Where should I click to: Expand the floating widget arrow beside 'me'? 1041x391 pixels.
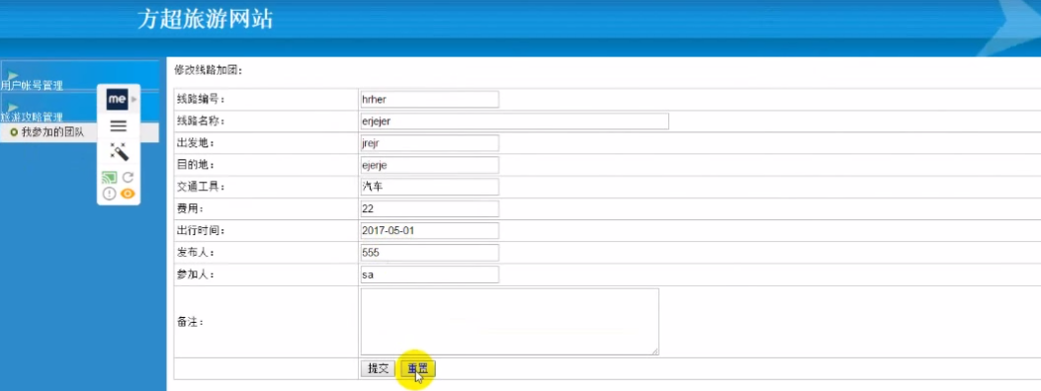(x=134, y=100)
